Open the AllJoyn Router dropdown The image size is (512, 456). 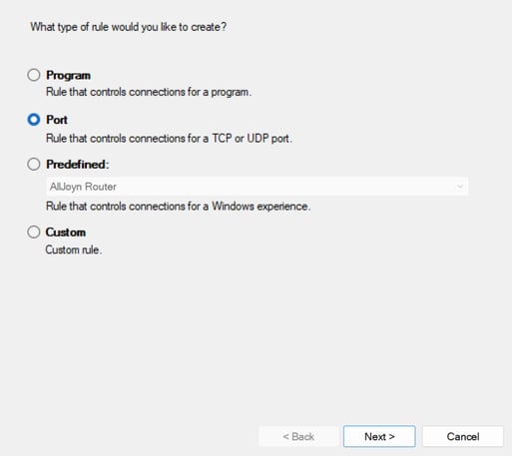coord(257,187)
